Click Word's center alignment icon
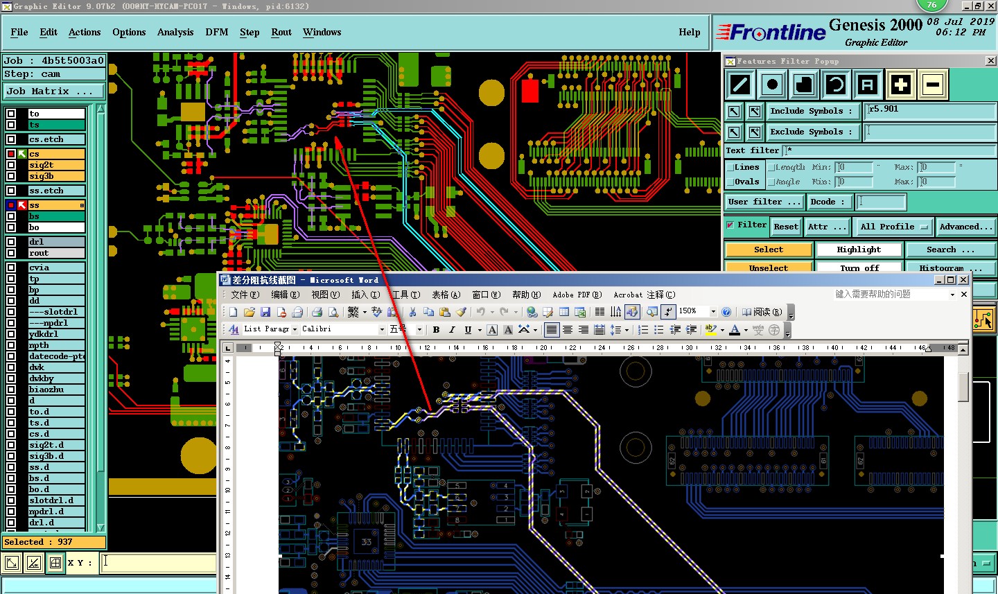The image size is (998, 594). coord(568,330)
